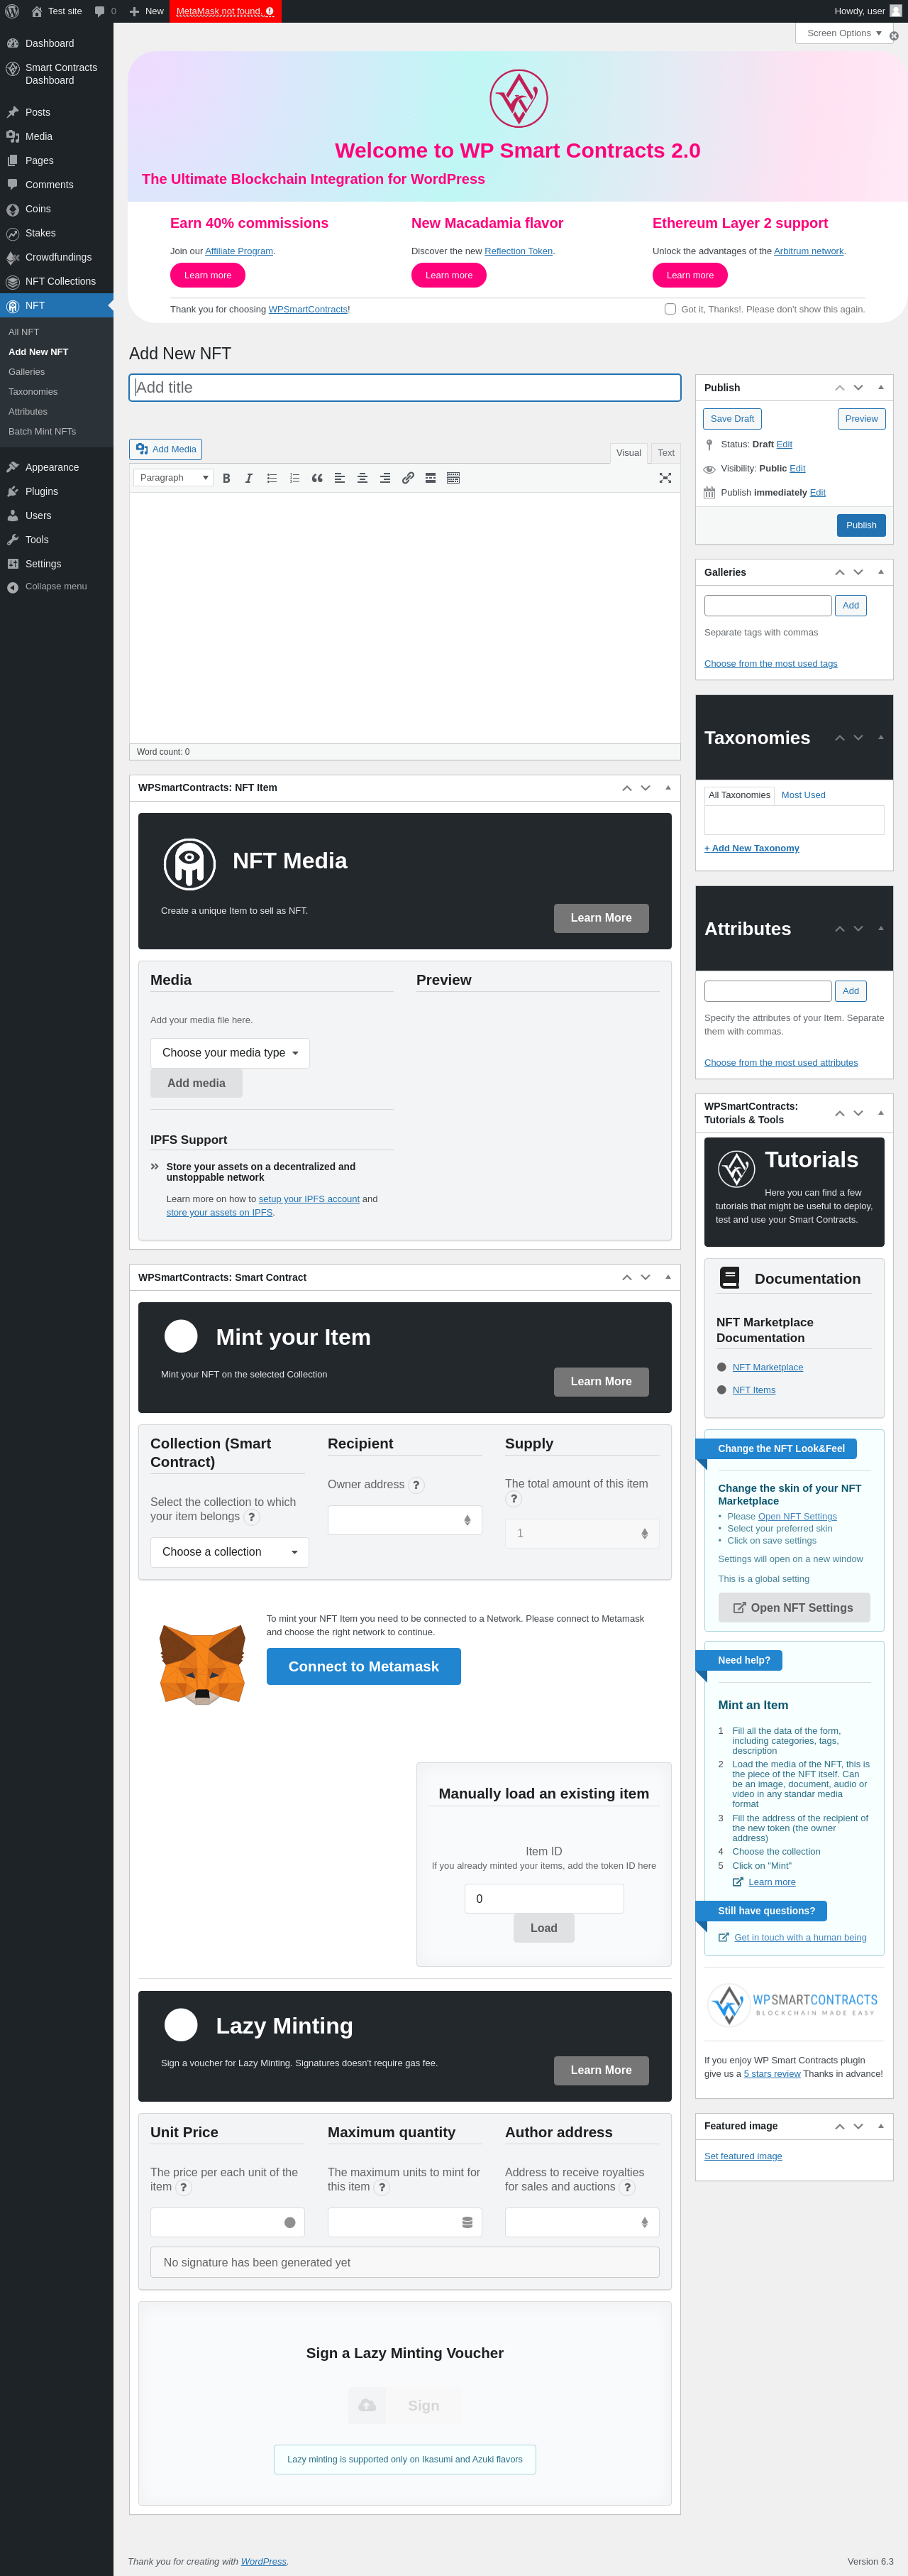Check the "Please don't show this again" box

point(670,309)
